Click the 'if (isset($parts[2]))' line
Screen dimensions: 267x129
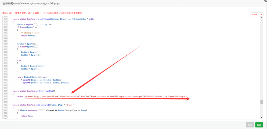27,46
